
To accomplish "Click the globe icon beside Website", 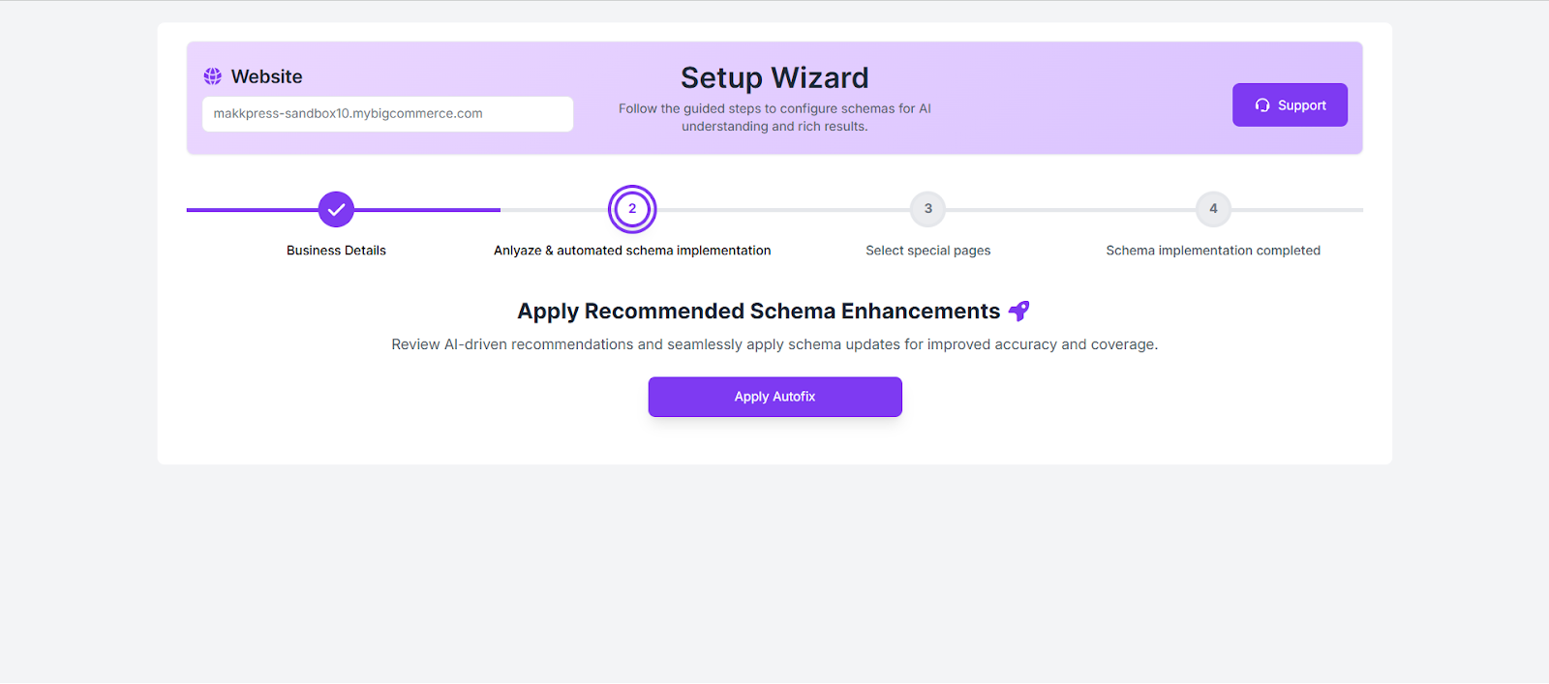I will pos(212,76).
